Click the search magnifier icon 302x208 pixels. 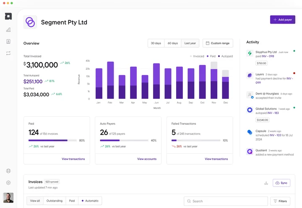pyautogui.click(x=189, y=201)
